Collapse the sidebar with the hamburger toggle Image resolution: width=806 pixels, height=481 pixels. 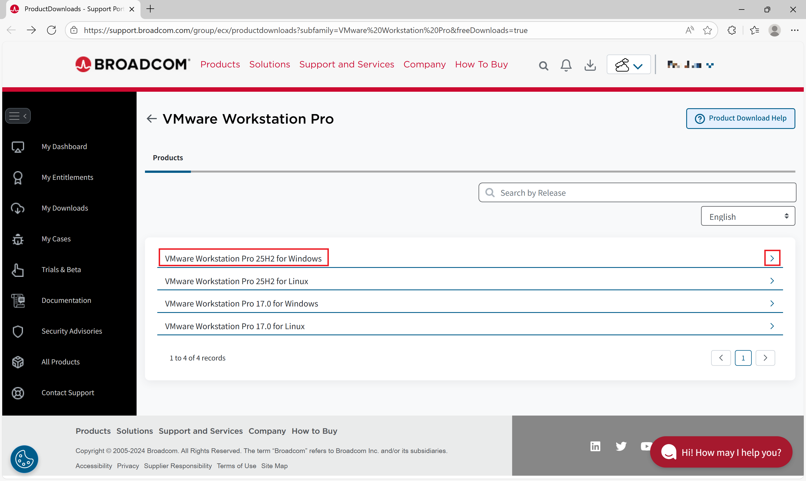18,116
